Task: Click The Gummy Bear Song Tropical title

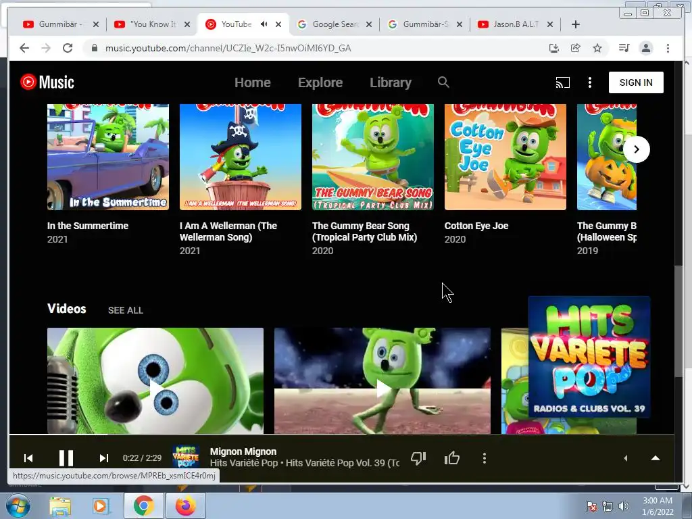Action: (x=364, y=231)
